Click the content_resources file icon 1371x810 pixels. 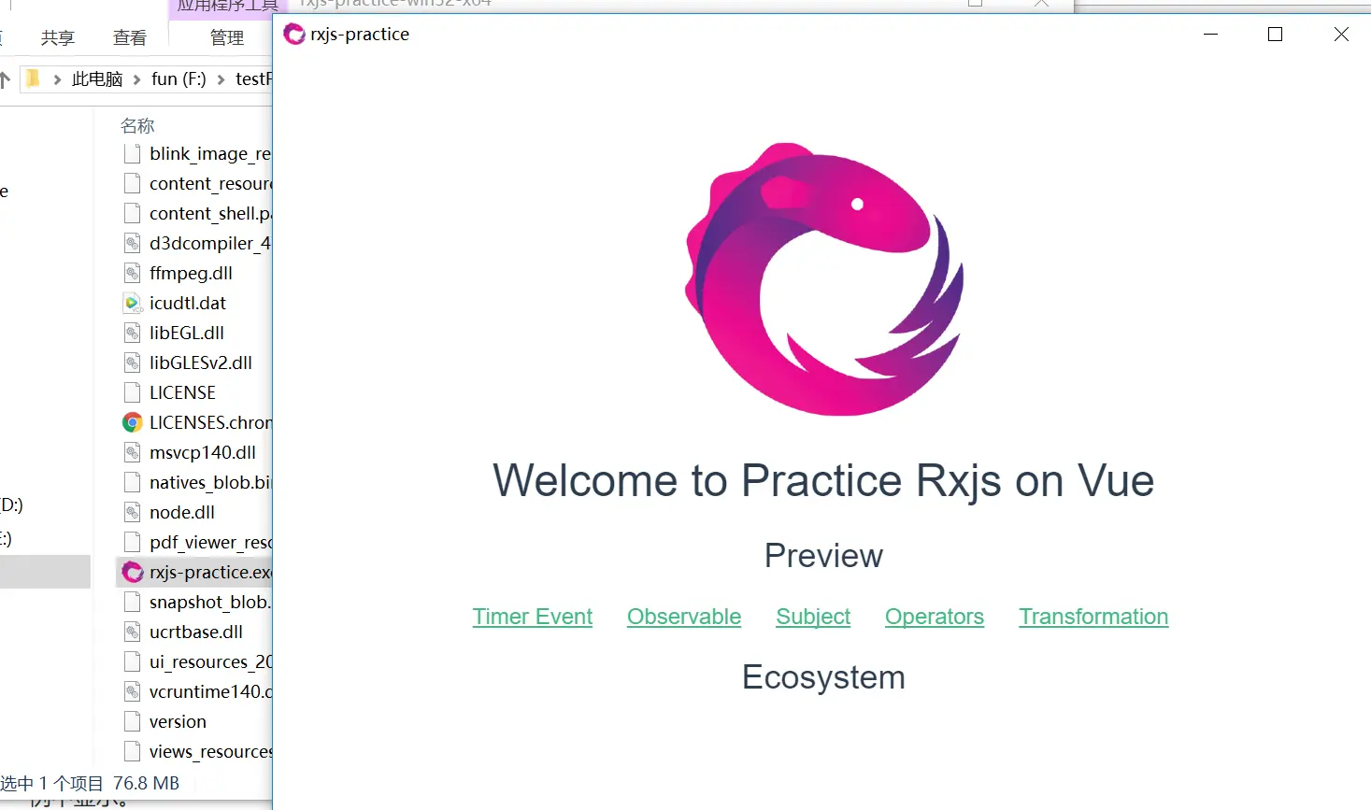coord(133,183)
